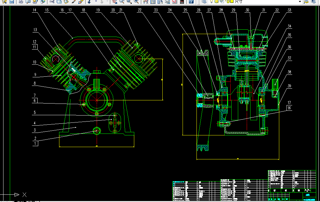Screen dimensions: 320x202
Task: Click the 3D DWF globe icon
Action: click(42, 2)
